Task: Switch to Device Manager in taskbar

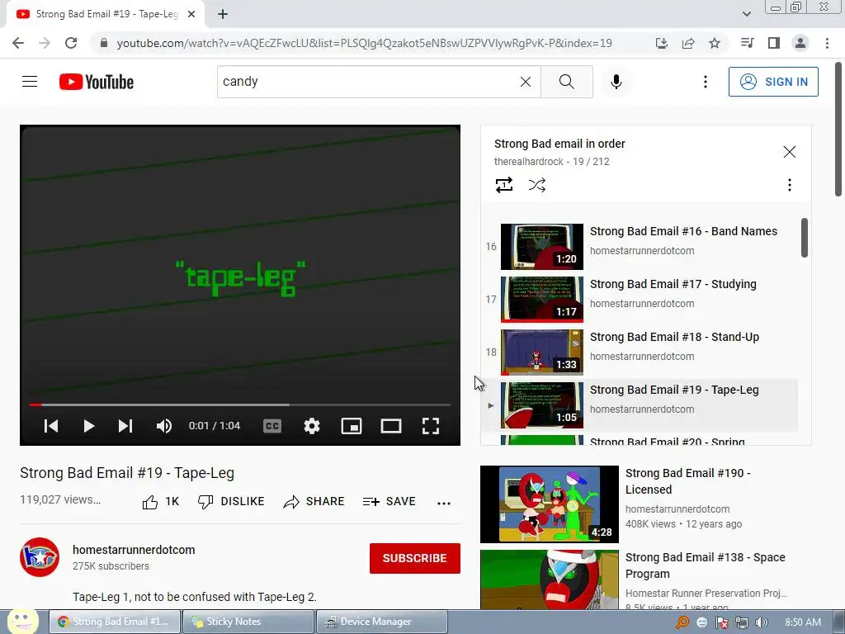Action: click(x=381, y=622)
